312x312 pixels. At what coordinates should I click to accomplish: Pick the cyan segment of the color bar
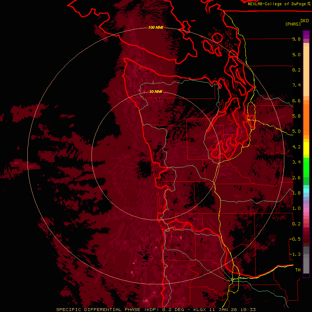tap(306, 191)
